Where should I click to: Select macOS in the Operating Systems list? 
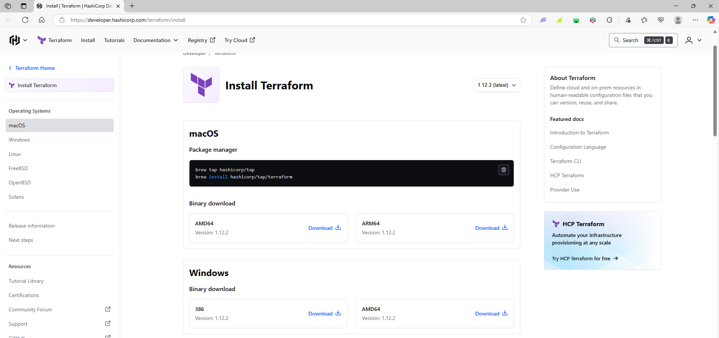point(60,125)
